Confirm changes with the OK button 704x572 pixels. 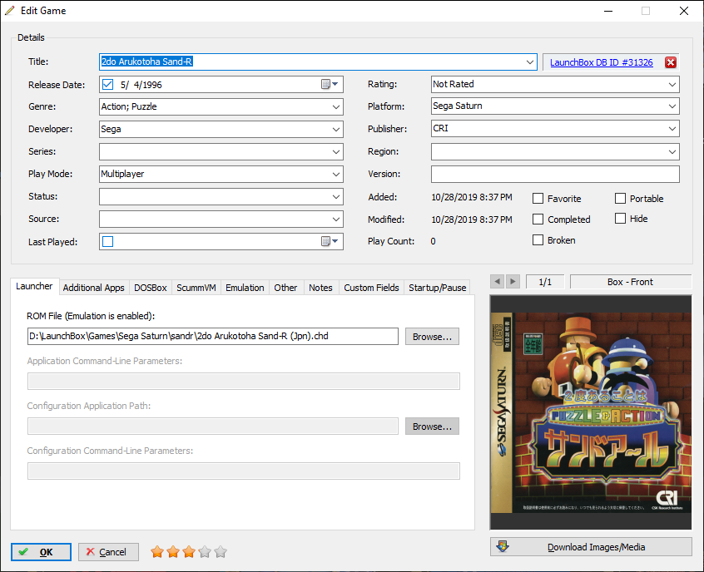[41, 552]
